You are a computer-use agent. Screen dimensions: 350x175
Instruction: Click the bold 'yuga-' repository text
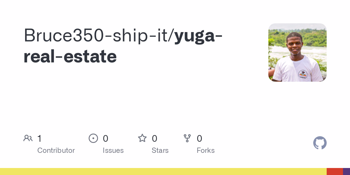pyautogui.click(x=198, y=36)
